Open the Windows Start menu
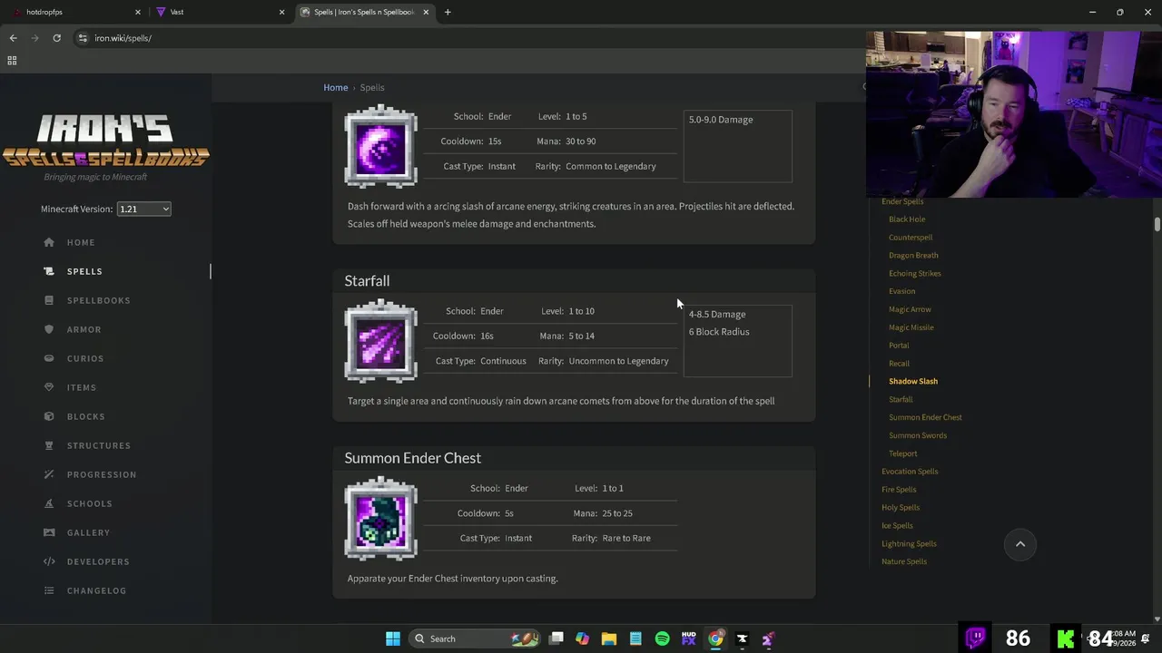 tap(393, 638)
